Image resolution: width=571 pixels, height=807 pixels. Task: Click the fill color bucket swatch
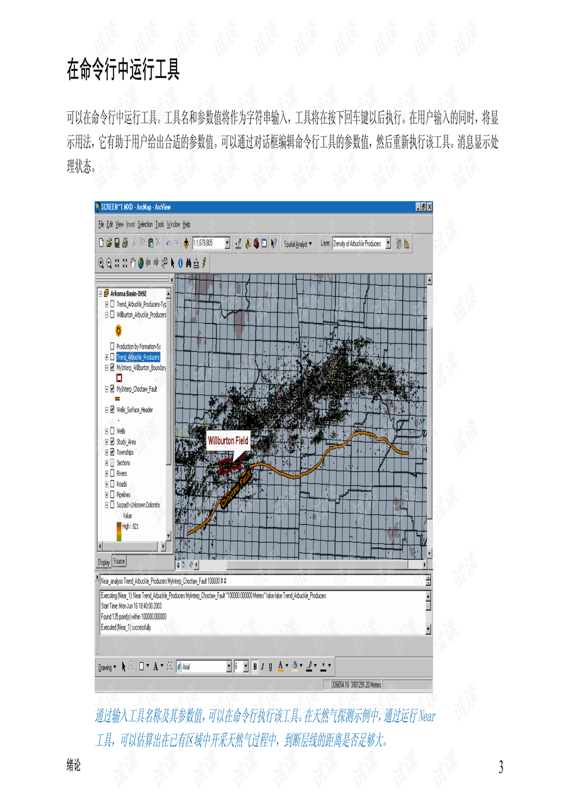tap(295, 667)
